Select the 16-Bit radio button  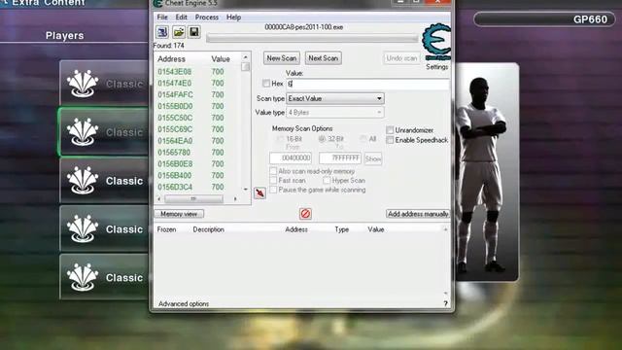(280, 139)
